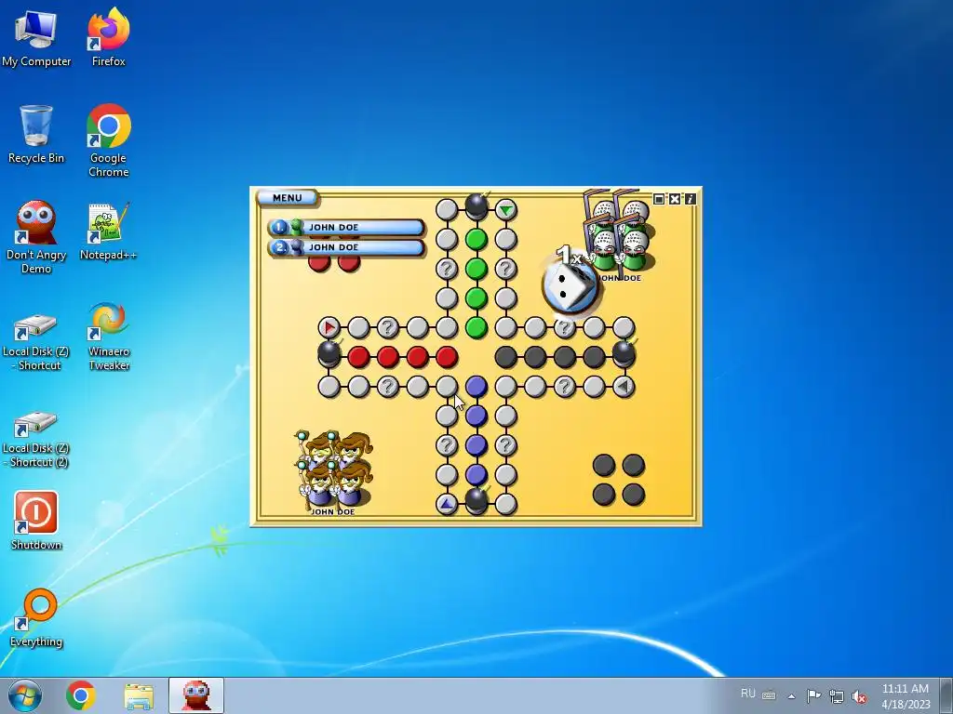The height and width of the screenshot is (714, 953).
Task: Click the bomb at bottom of board
Action: 476,501
